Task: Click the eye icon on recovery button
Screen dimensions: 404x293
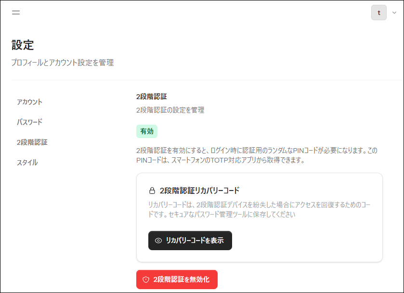Action: pos(158,241)
